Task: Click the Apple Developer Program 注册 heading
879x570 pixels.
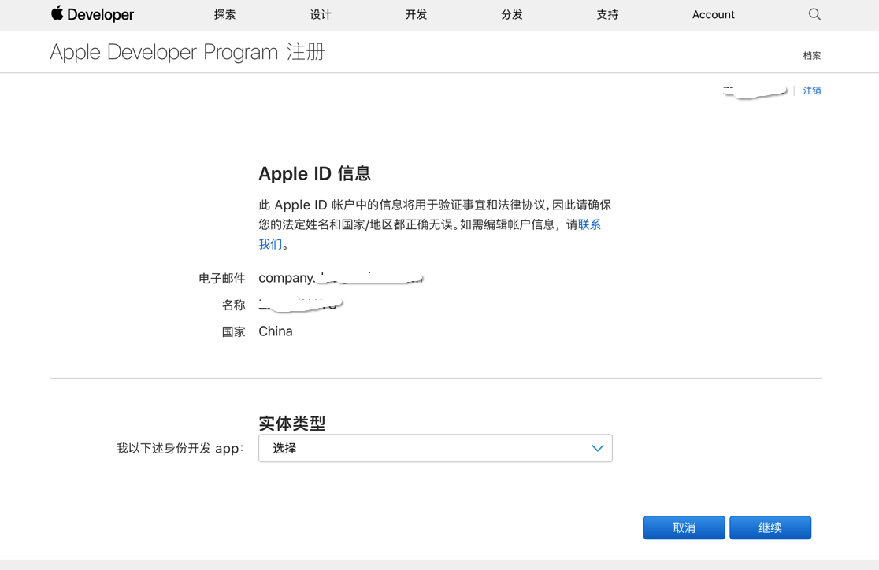Action: 187,52
